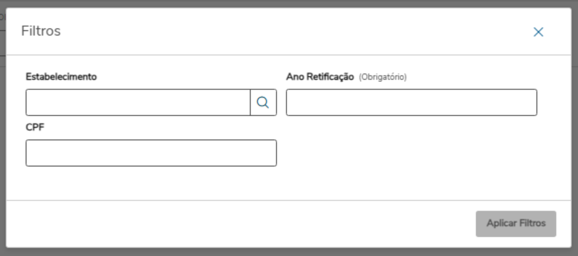Click the Estabelecimento field label
The image size is (578, 256).
tap(61, 76)
